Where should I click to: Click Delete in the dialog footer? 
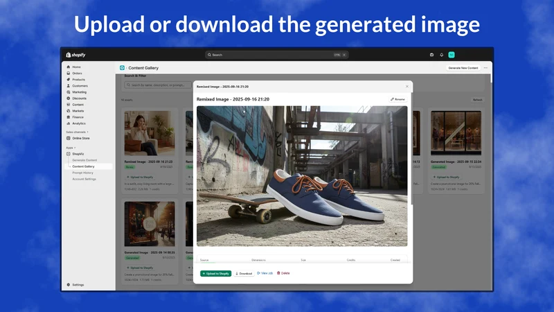click(283, 273)
